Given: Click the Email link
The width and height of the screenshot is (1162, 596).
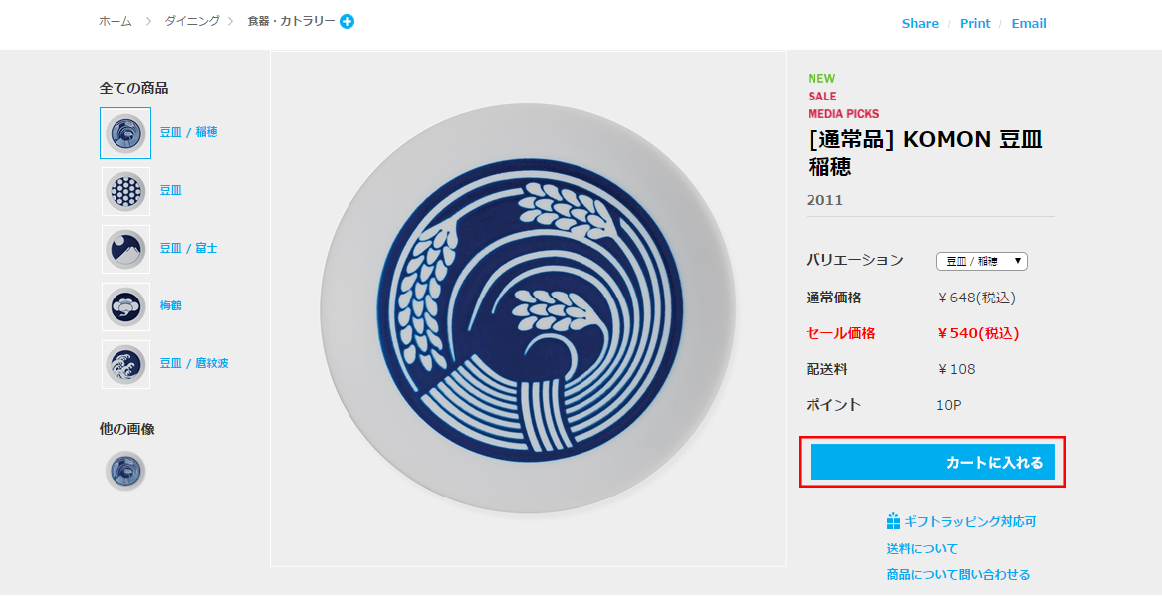Looking at the screenshot, I should [1029, 23].
